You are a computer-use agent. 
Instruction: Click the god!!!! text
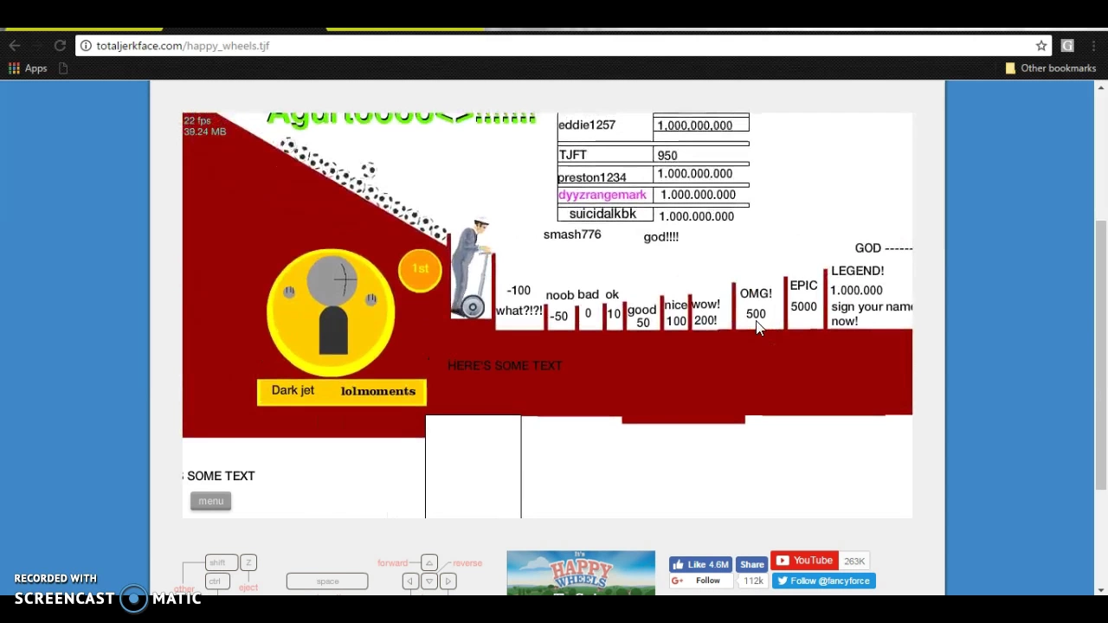coord(661,237)
